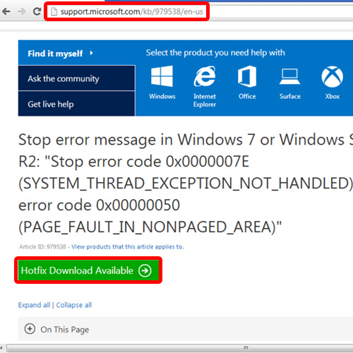Click the horizontal scrollbar left arrow
353x353 pixels.
pos(1,348)
